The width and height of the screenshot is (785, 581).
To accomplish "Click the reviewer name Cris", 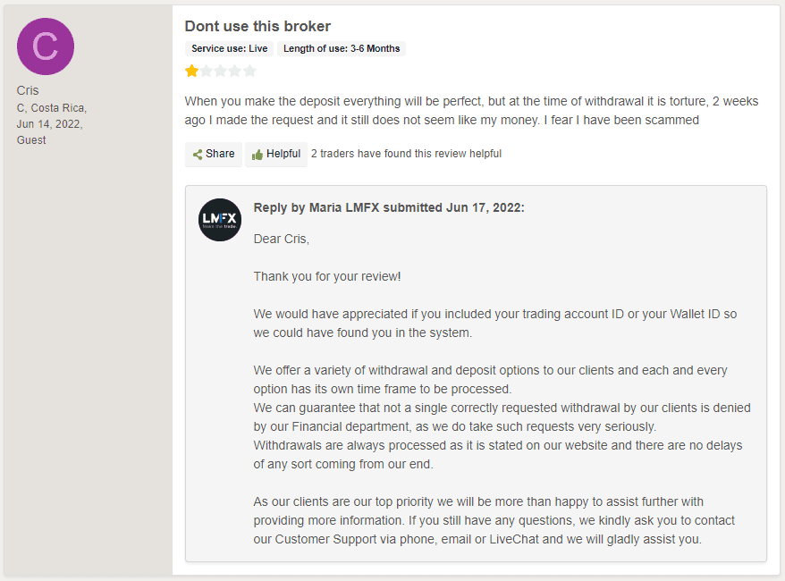I will pyautogui.click(x=28, y=90).
